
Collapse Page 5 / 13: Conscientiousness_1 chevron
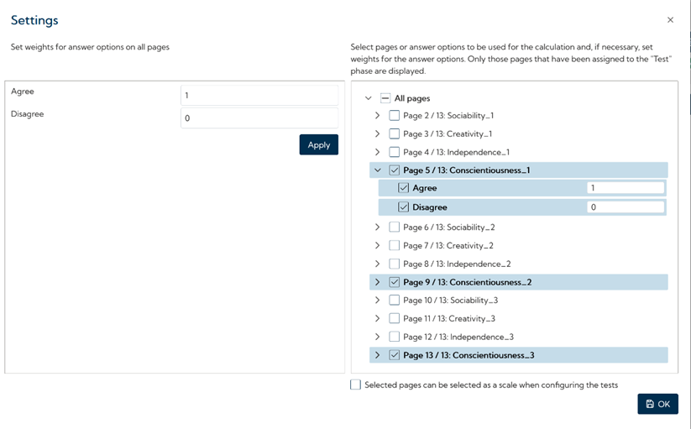[x=377, y=170]
